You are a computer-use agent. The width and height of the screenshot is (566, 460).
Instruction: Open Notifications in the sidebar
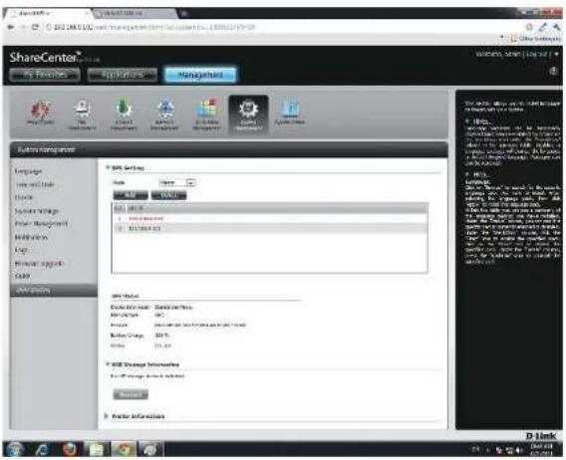(x=31, y=237)
